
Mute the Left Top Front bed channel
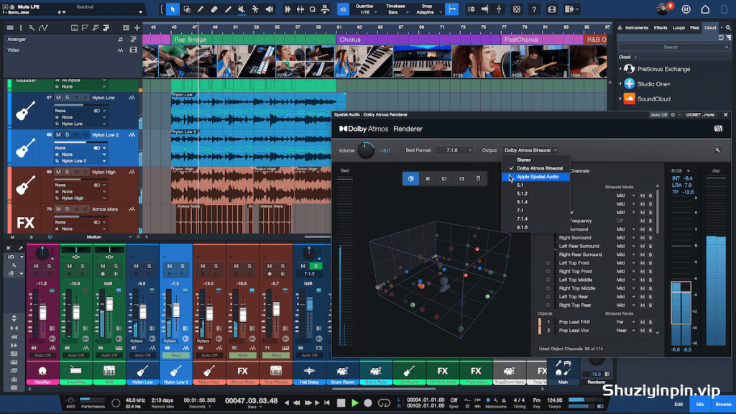(x=643, y=263)
